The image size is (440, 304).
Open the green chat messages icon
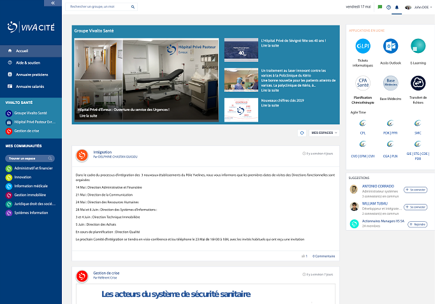[380, 7]
